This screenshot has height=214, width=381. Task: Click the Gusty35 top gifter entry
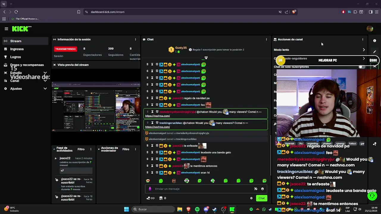(x=178, y=50)
